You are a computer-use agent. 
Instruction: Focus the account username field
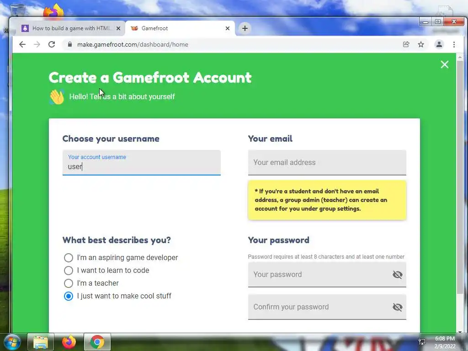pyautogui.click(x=142, y=163)
